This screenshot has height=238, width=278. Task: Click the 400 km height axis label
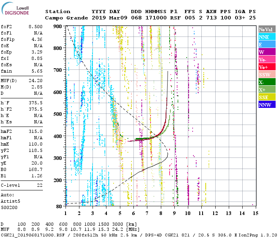58,136
